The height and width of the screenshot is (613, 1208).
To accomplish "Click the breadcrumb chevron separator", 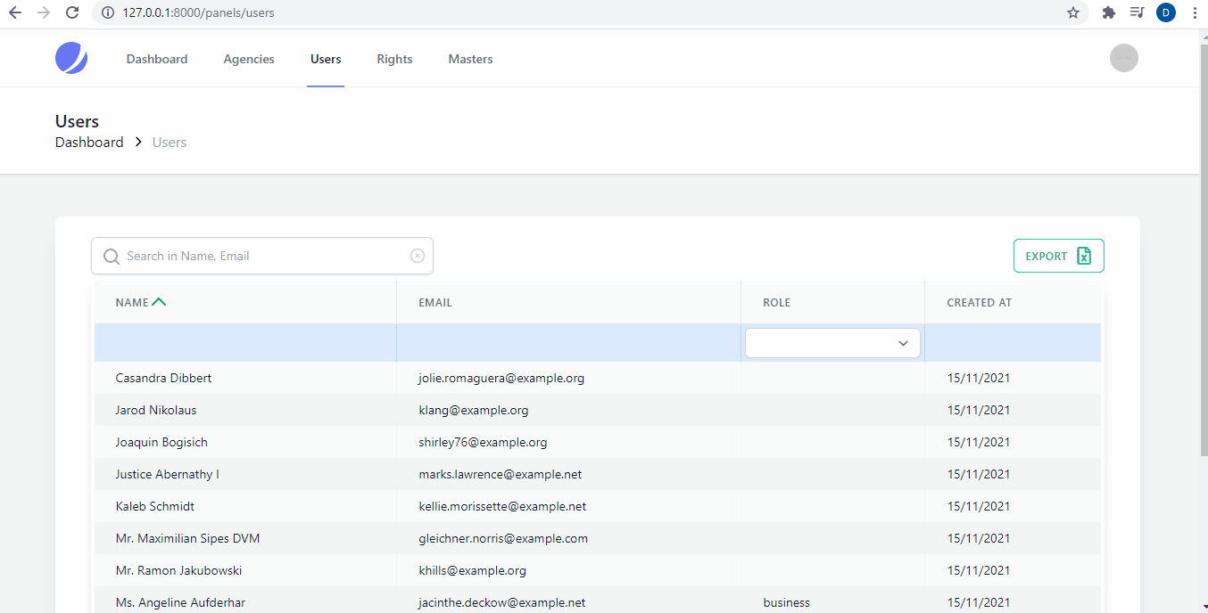I will click(138, 143).
